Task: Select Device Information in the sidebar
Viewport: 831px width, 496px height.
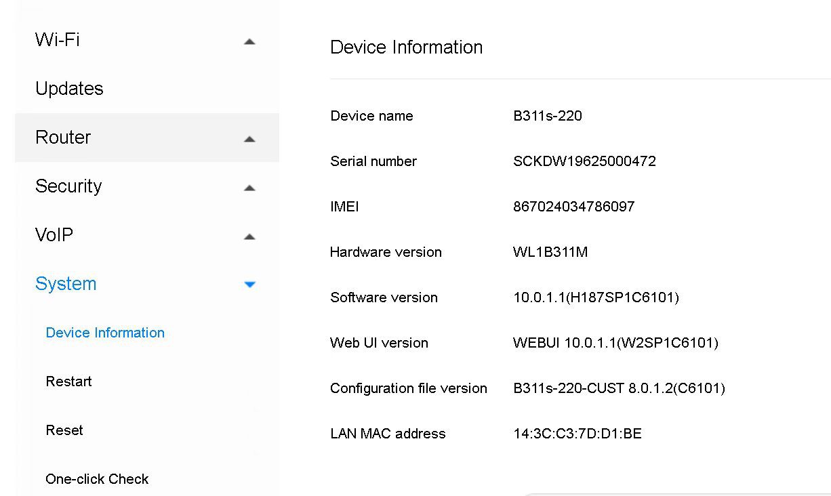Action: [105, 332]
